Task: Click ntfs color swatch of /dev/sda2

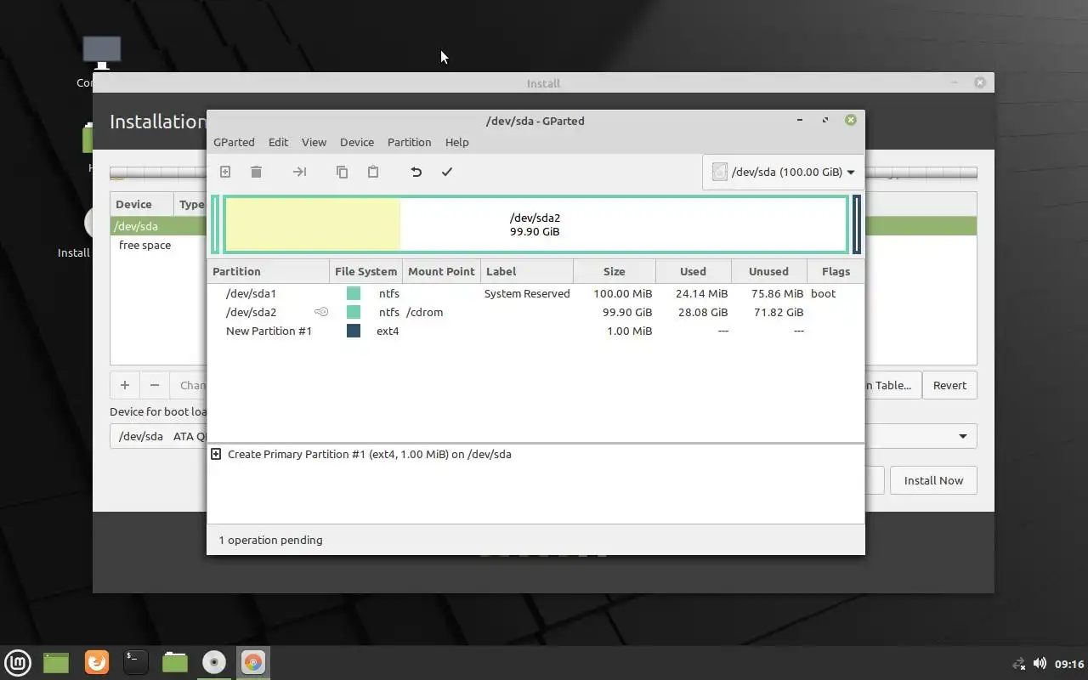Action: click(354, 312)
